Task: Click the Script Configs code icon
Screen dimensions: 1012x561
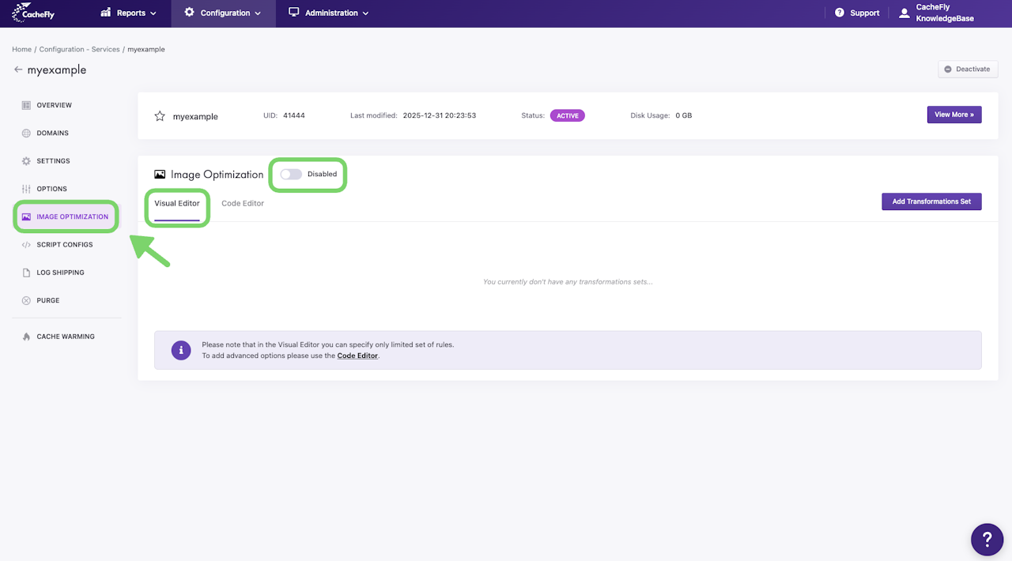Action: 26,245
